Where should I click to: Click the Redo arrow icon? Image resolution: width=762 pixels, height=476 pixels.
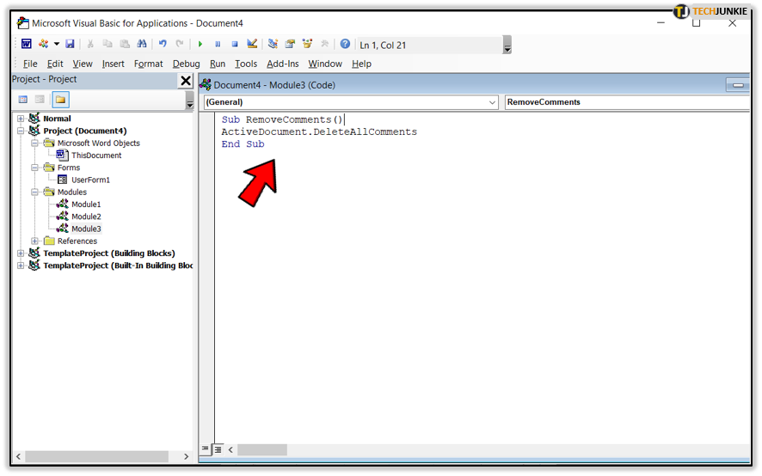point(180,44)
